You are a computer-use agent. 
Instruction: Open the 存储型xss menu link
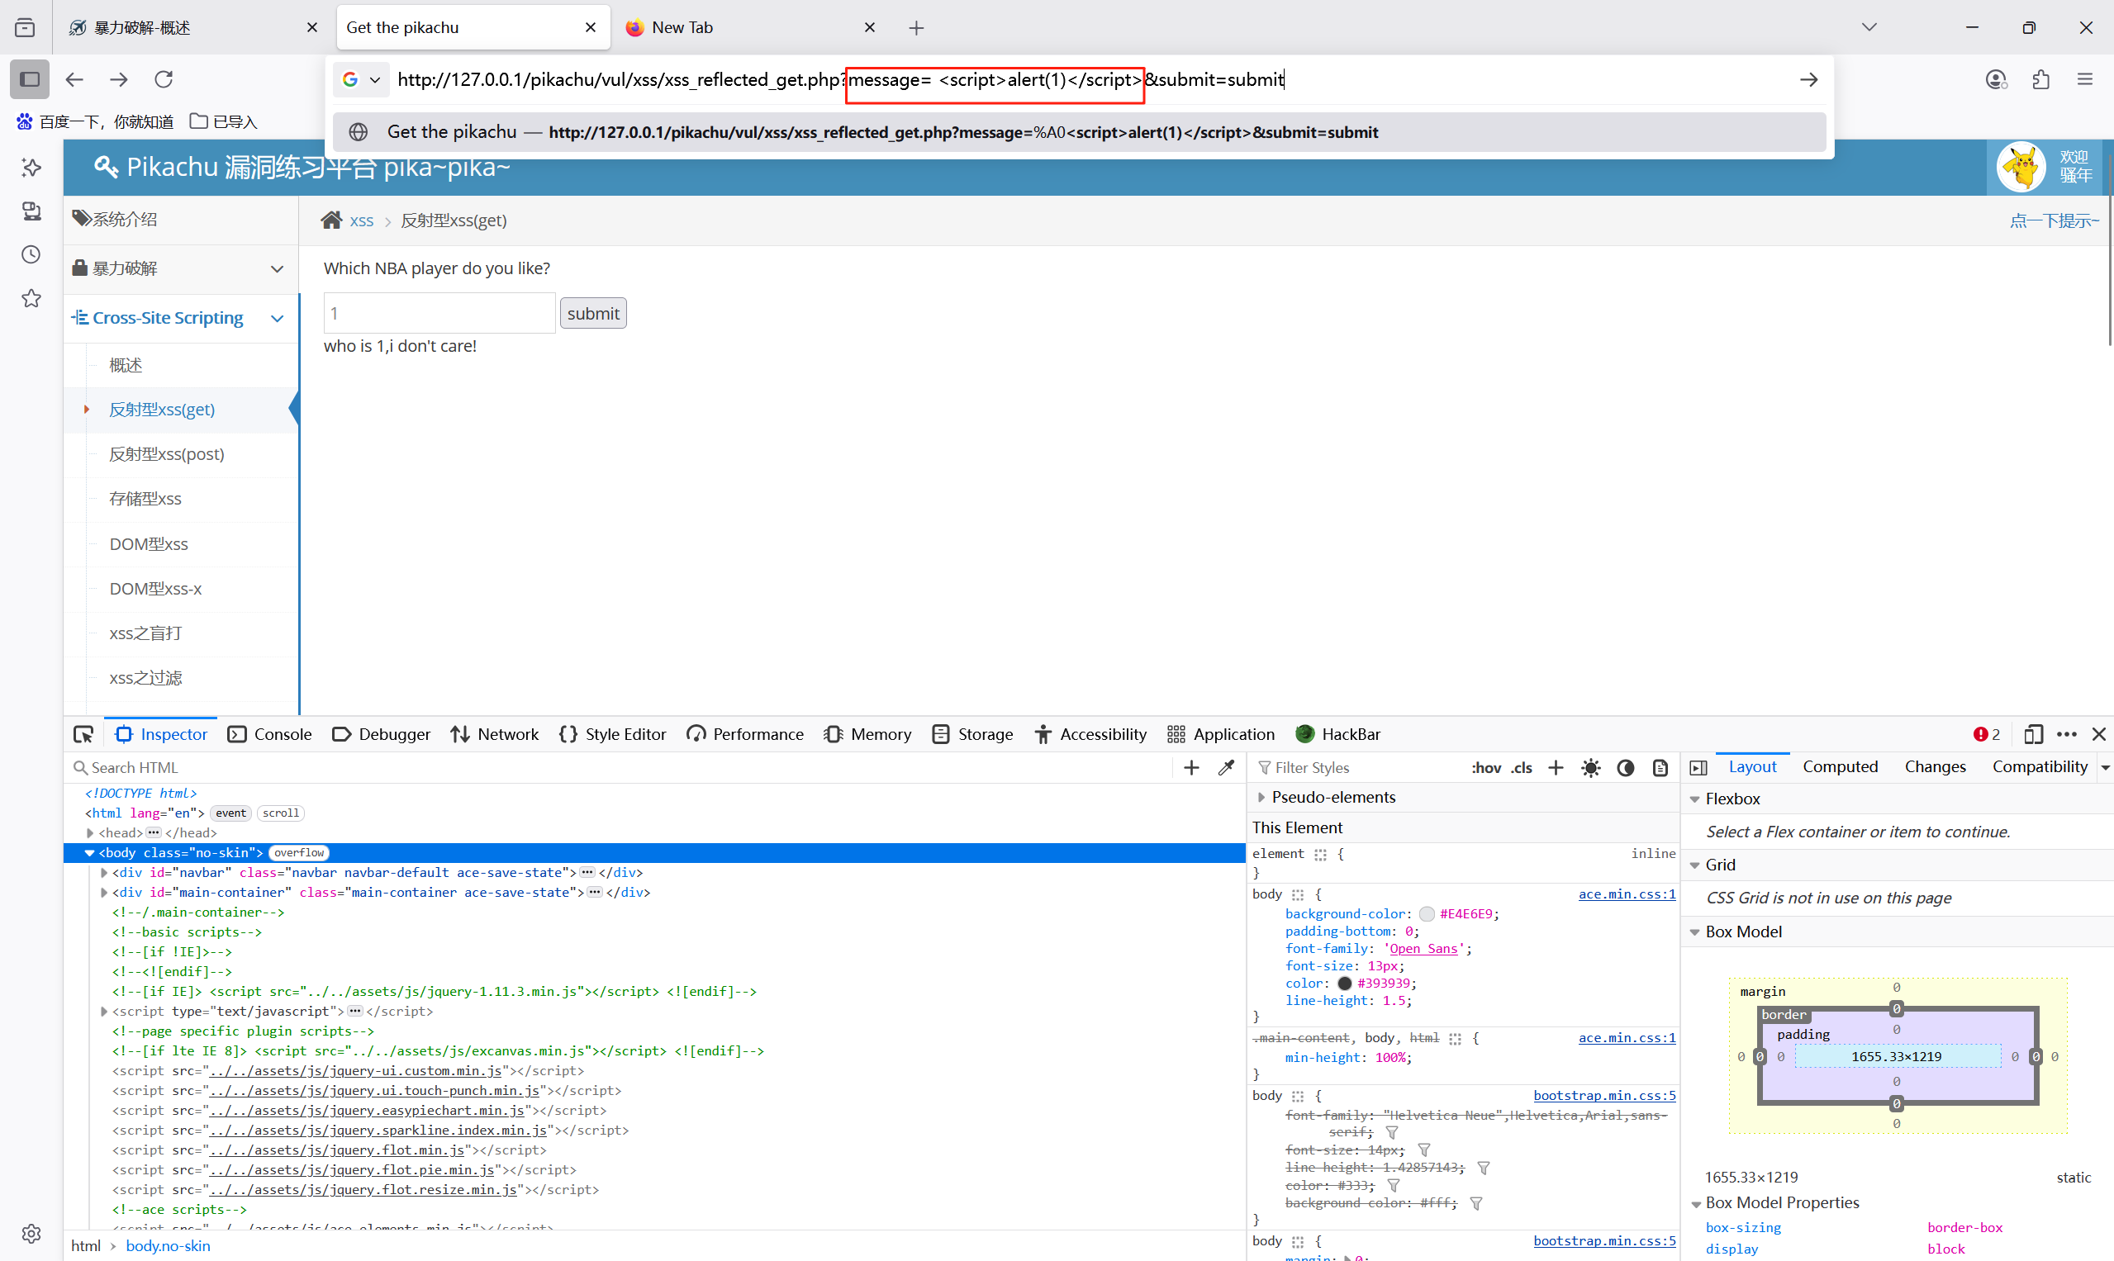[145, 499]
